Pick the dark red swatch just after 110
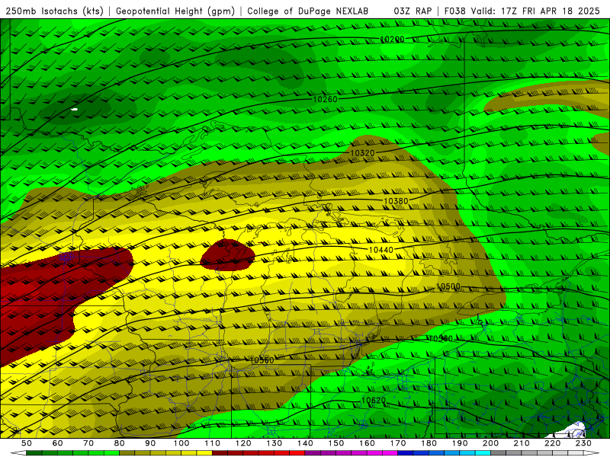The width and height of the screenshot is (610, 457). pyautogui.click(x=220, y=453)
